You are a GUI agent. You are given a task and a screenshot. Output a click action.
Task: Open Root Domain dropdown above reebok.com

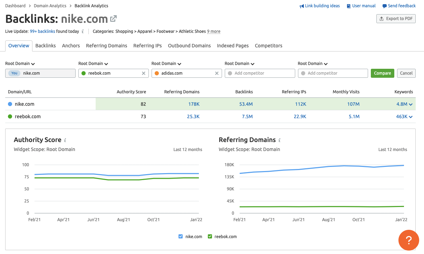93,64
